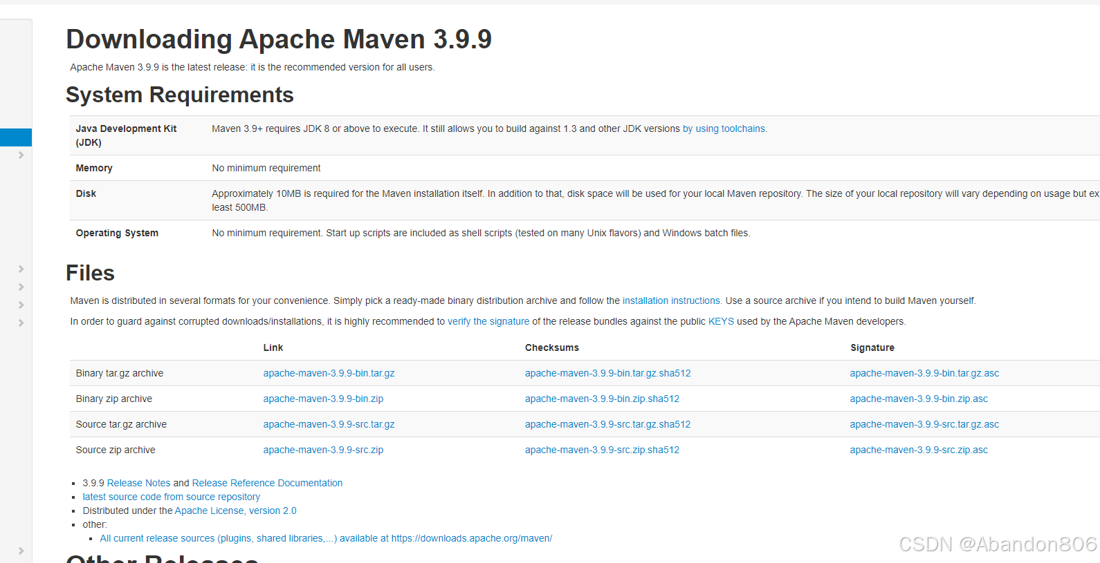Expand the sidebar chevron below the blue item
The image size is (1100, 563).
21,155
